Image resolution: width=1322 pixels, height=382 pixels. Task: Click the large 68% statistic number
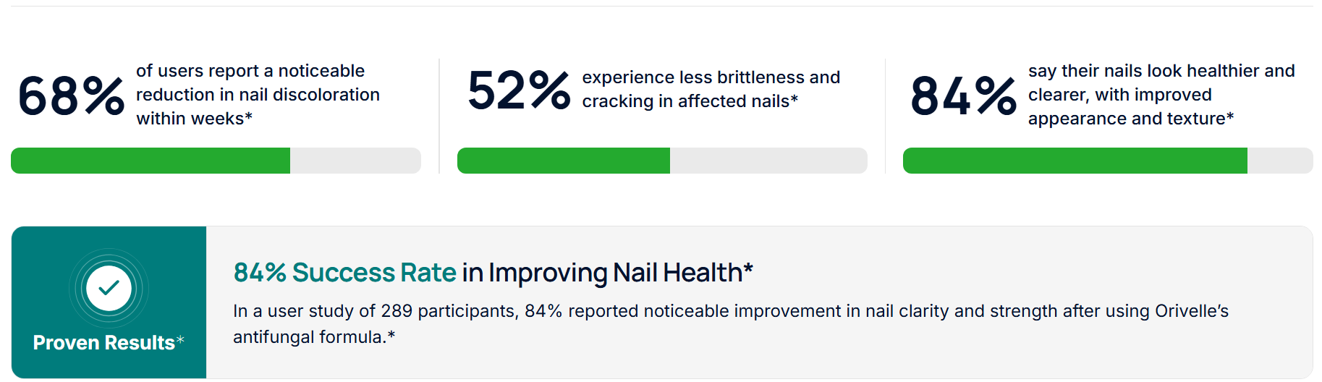tap(71, 95)
